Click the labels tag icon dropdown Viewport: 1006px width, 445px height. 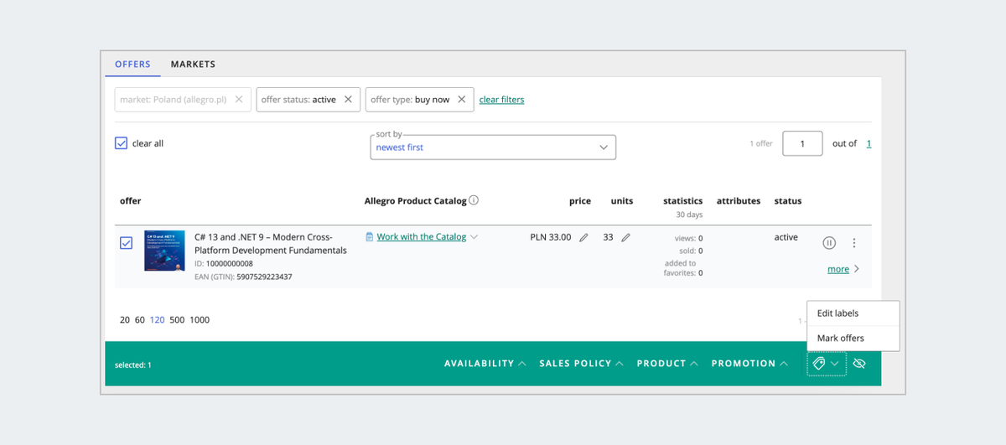pos(827,364)
